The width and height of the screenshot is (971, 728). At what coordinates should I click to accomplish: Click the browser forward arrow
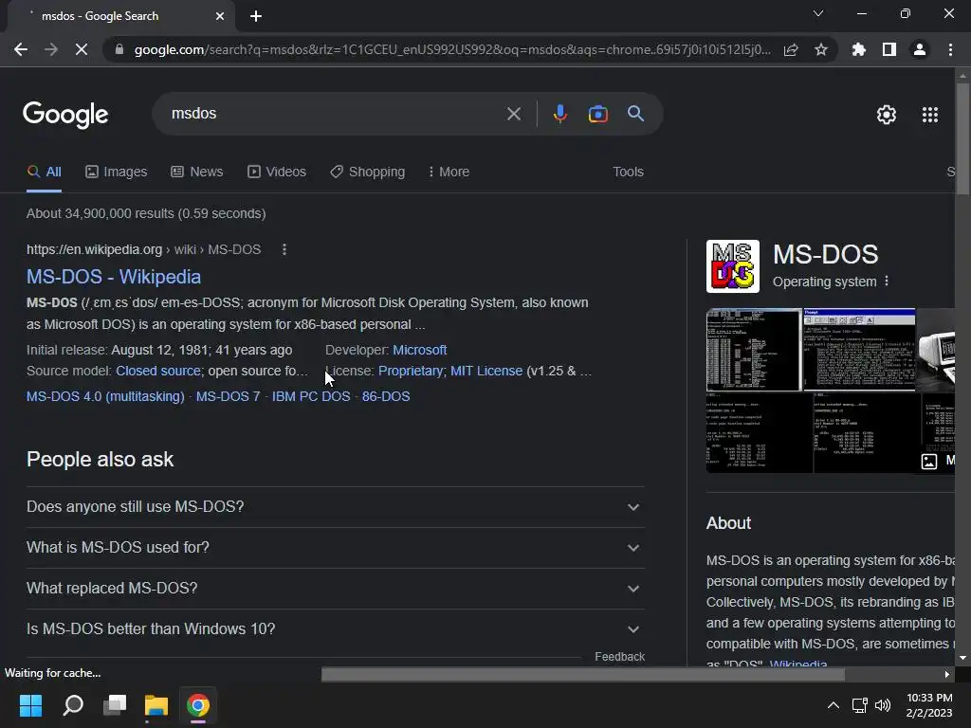tap(51, 49)
